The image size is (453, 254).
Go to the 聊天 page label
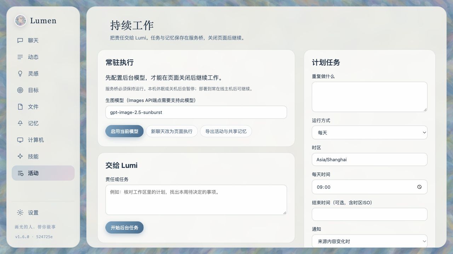click(x=33, y=41)
